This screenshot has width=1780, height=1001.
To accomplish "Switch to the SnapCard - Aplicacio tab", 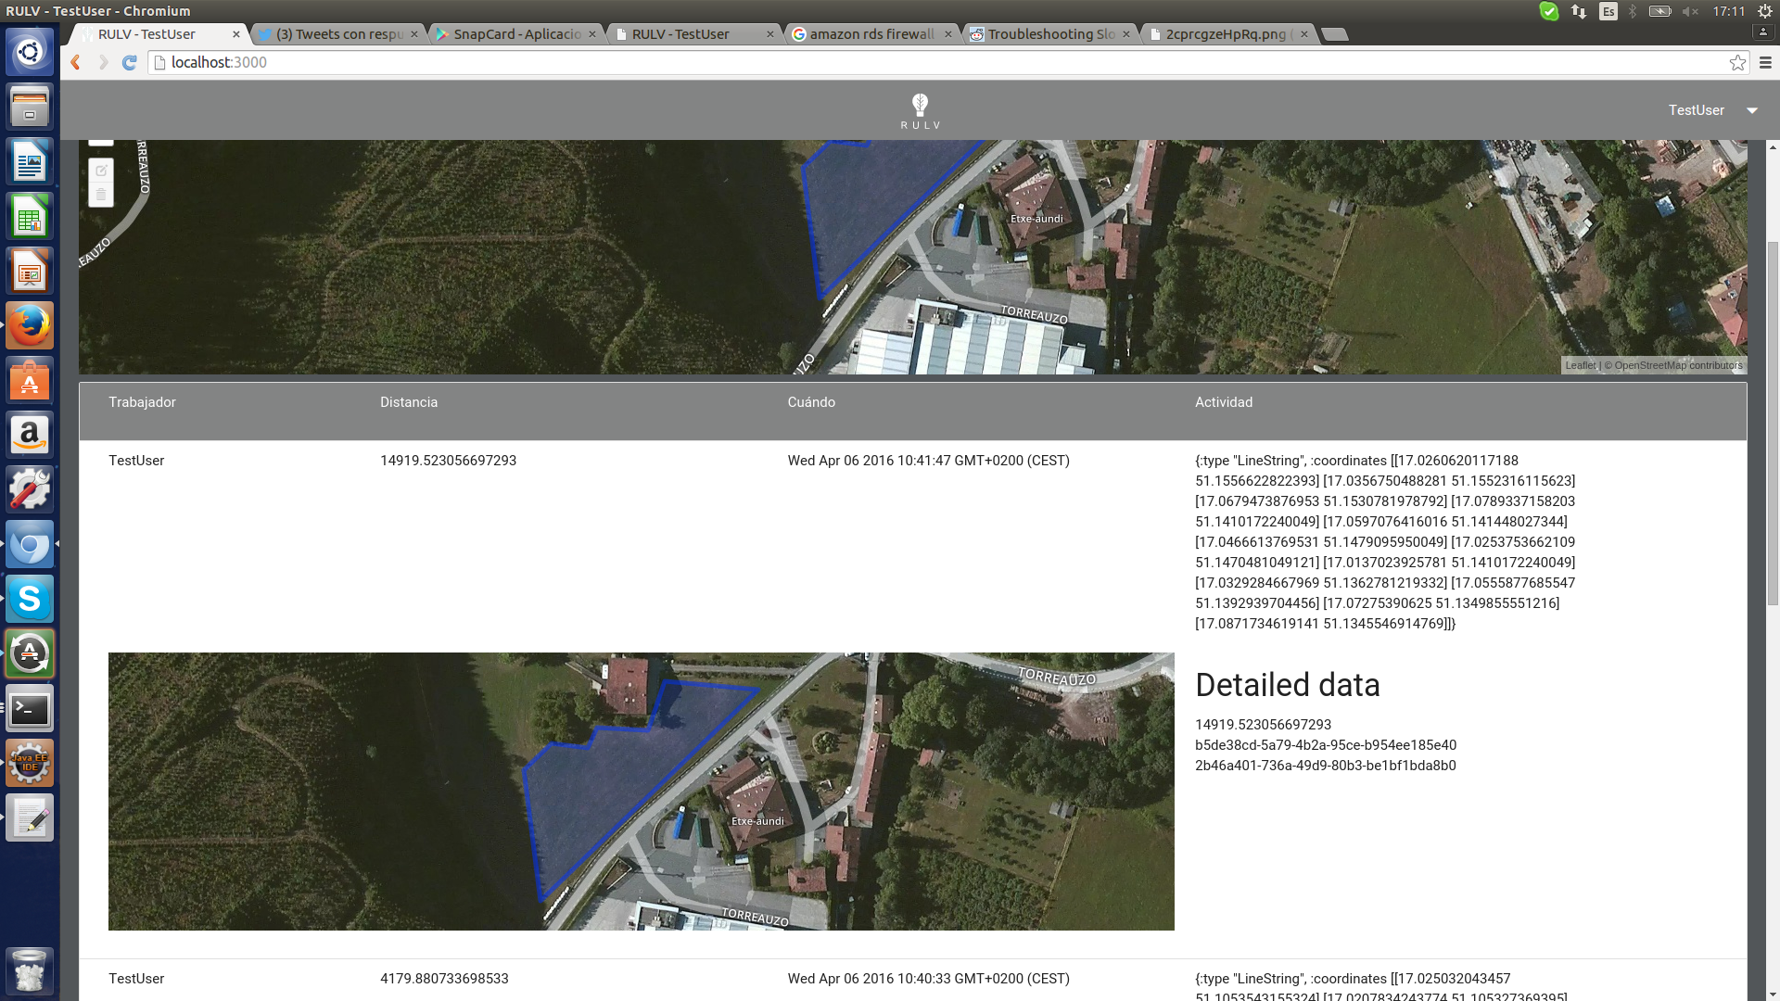I will 516,34.
